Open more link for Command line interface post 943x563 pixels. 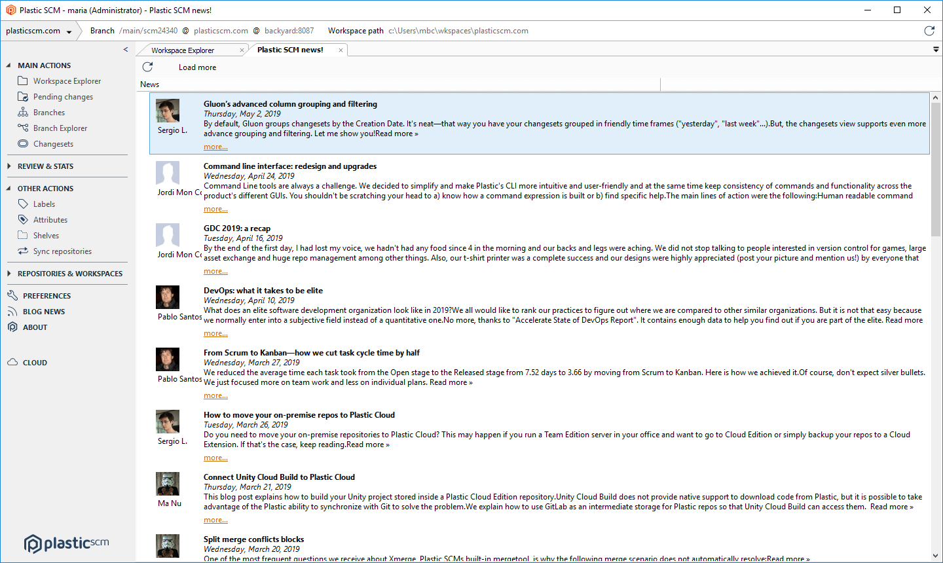tap(215, 209)
